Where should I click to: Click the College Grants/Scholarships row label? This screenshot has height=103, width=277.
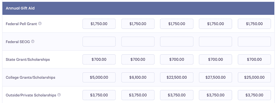(x=30, y=77)
